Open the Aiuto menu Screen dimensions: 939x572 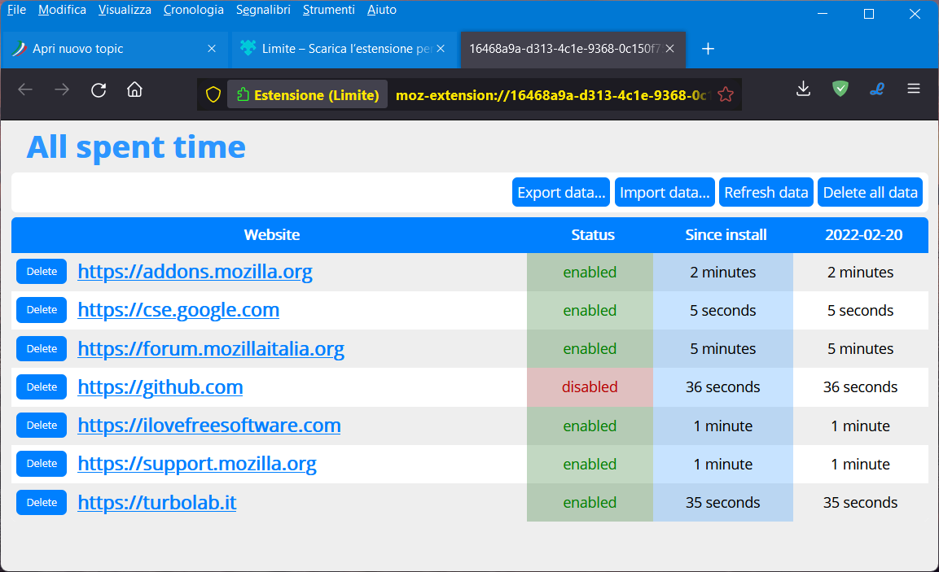pyautogui.click(x=381, y=11)
